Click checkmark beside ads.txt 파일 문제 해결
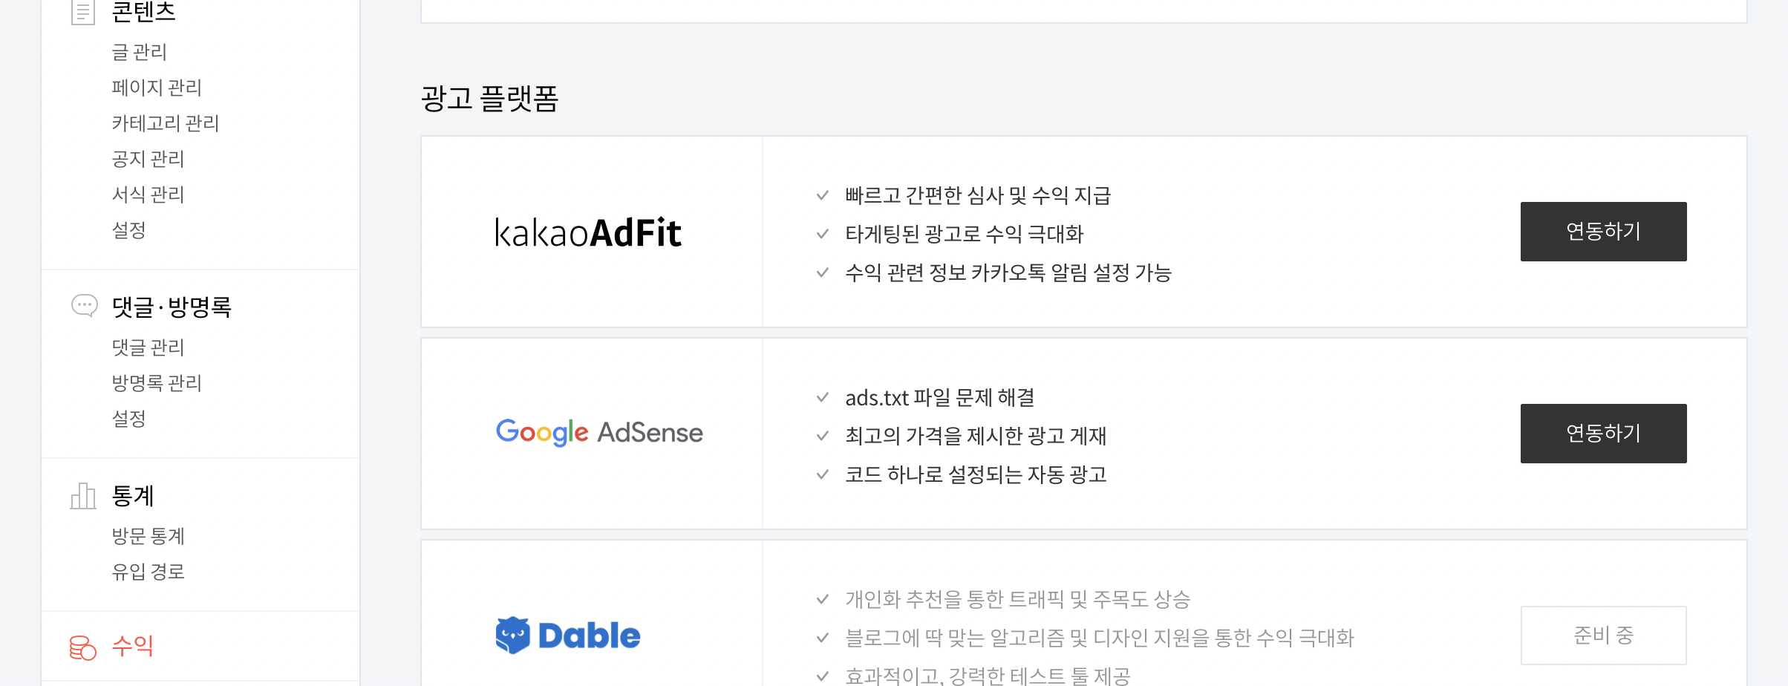The height and width of the screenshot is (686, 1788). (823, 397)
